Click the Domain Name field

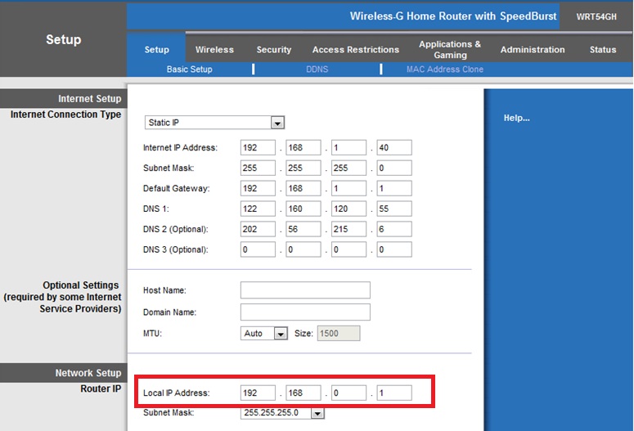pyautogui.click(x=305, y=312)
